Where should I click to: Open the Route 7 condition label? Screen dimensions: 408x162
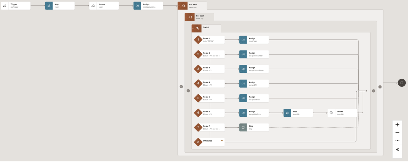point(211,129)
